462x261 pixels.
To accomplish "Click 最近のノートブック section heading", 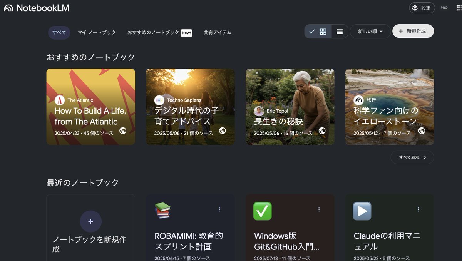I will point(83,182).
